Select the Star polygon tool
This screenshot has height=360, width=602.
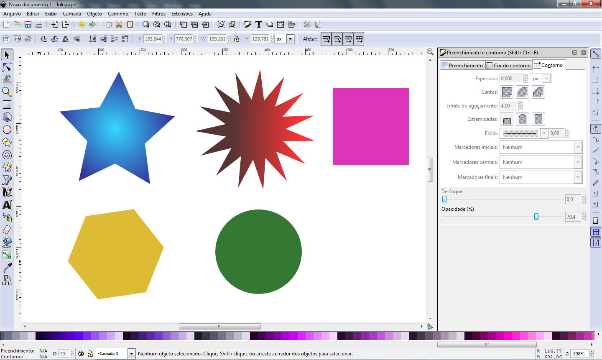click(x=7, y=142)
